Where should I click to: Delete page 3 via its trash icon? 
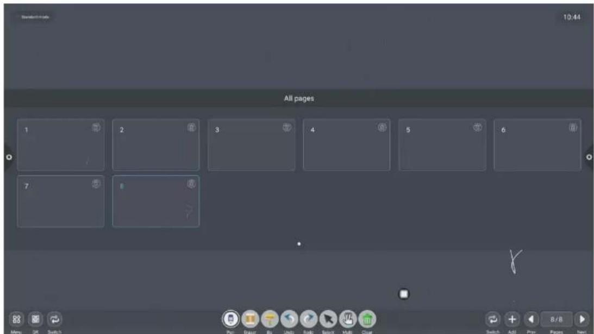287,127
